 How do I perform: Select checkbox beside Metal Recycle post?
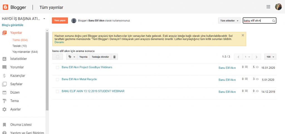(x=57, y=79)
